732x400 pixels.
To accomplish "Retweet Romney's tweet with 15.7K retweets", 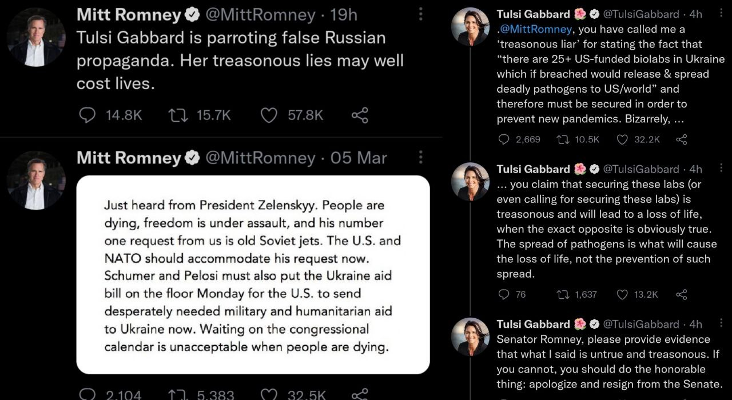I will point(177,115).
